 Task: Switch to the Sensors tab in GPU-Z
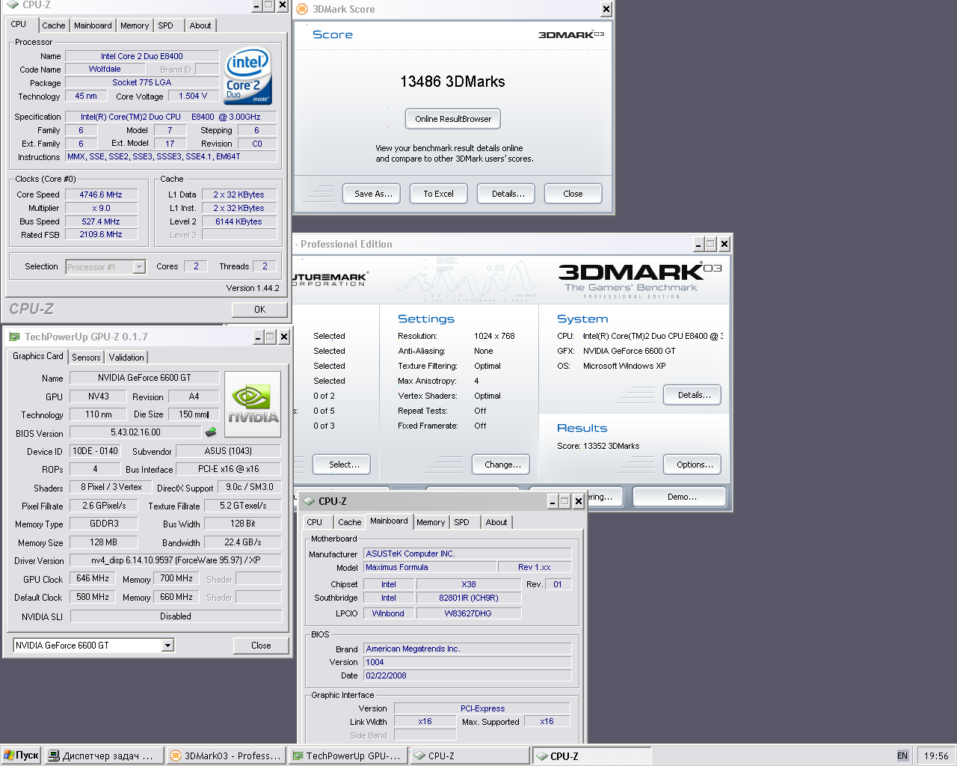pyautogui.click(x=86, y=358)
